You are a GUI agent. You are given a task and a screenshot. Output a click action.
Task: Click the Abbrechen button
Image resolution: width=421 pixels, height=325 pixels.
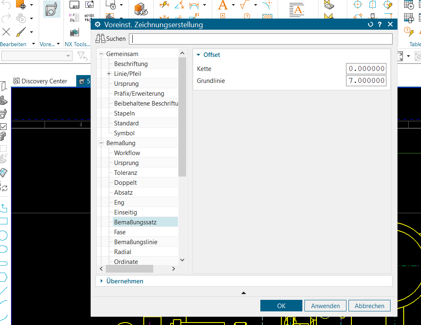370,306
